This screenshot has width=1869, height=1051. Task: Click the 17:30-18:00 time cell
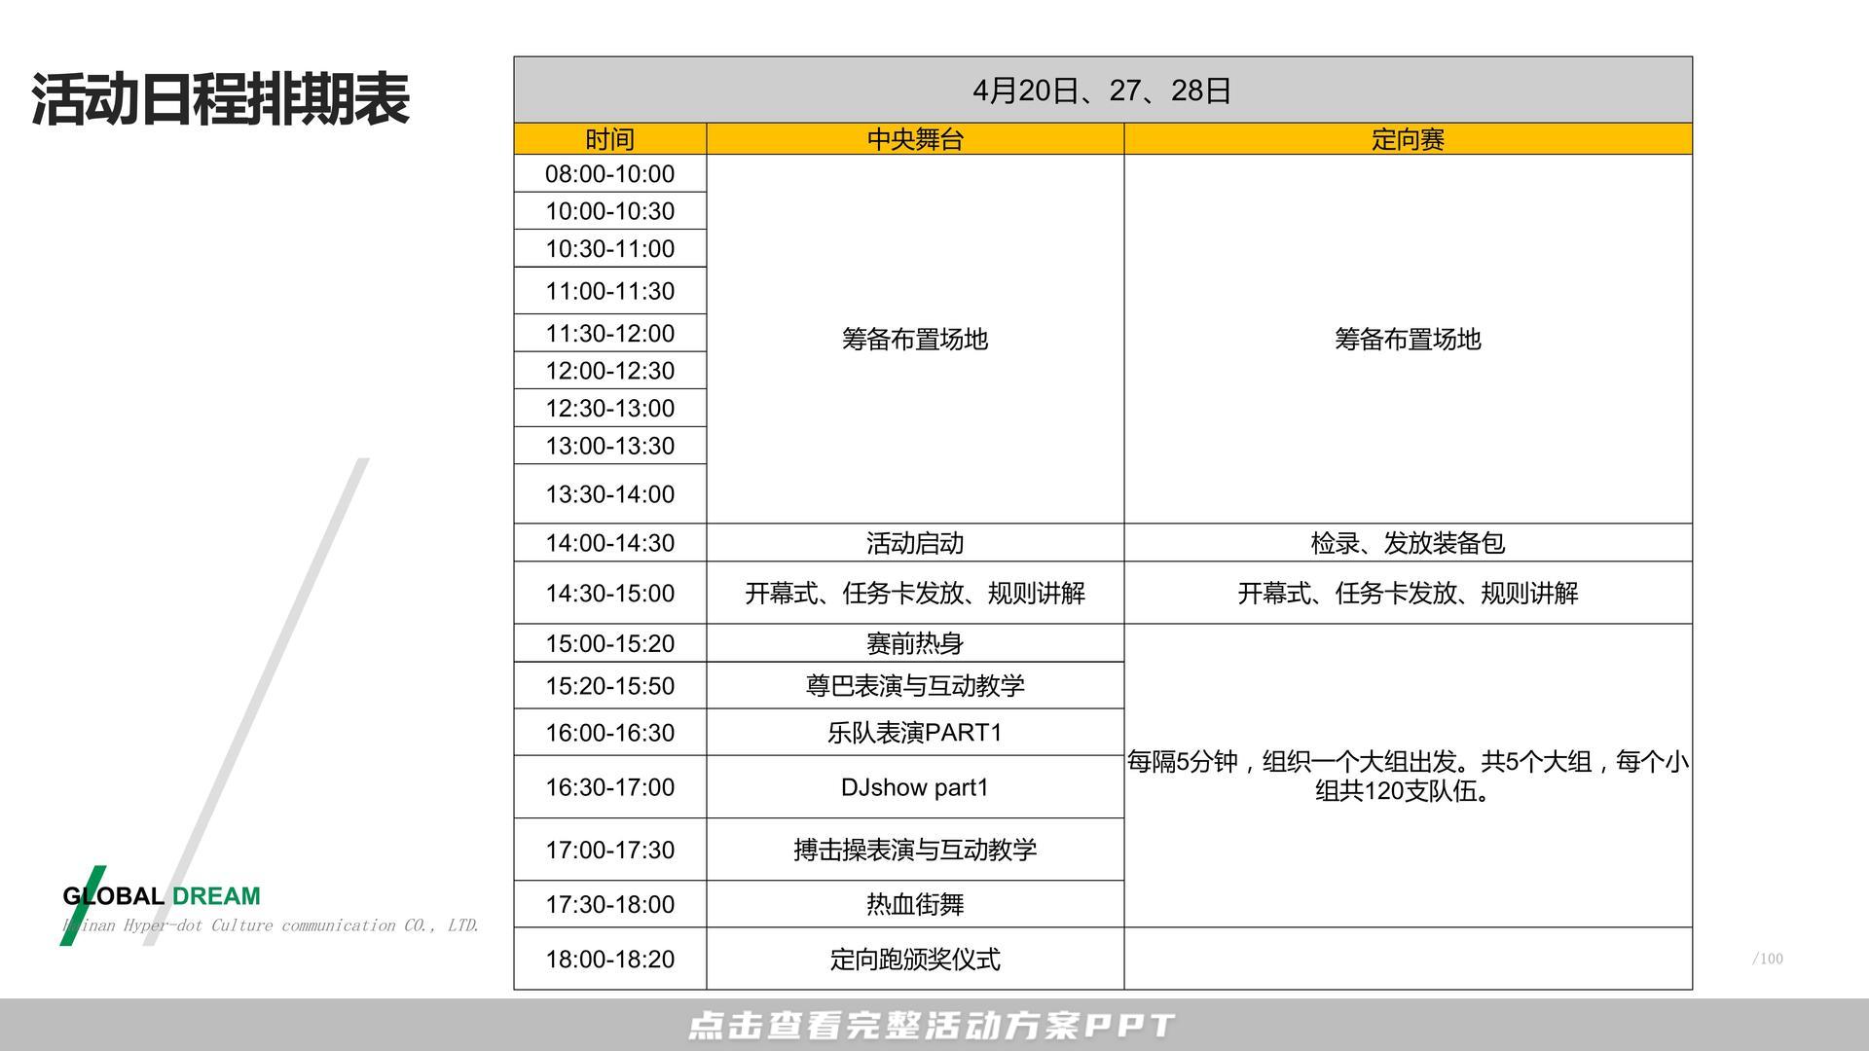(x=610, y=904)
